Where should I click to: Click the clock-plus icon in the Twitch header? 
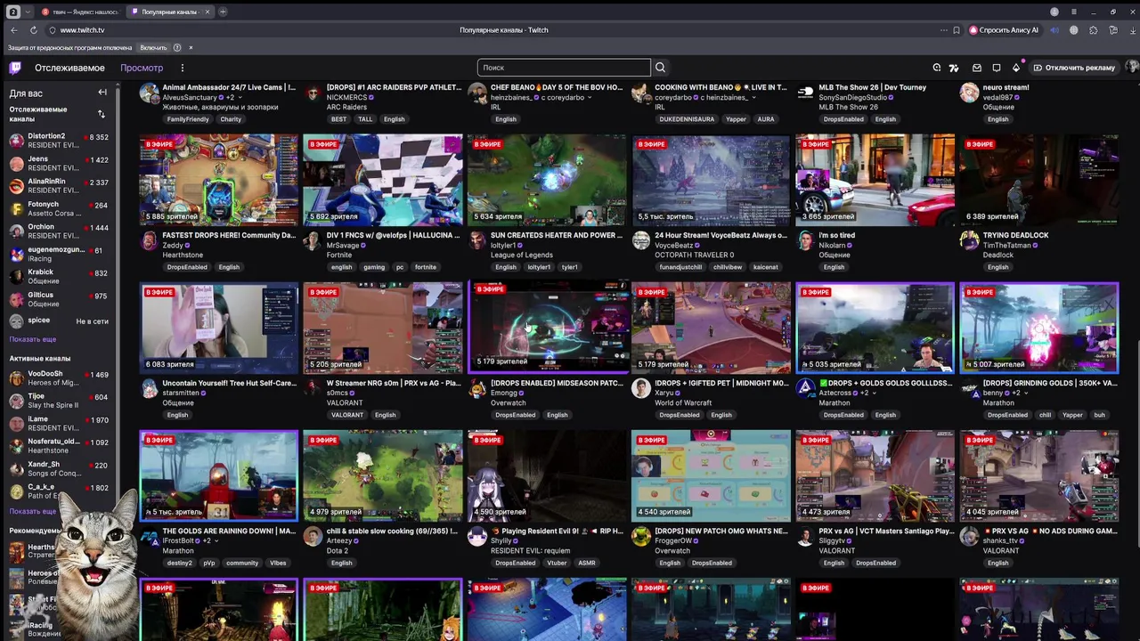pyautogui.click(x=937, y=68)
